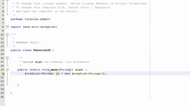Click 'String[] args' parameter in main signature

pyautogui.click(x=71, y=69)
